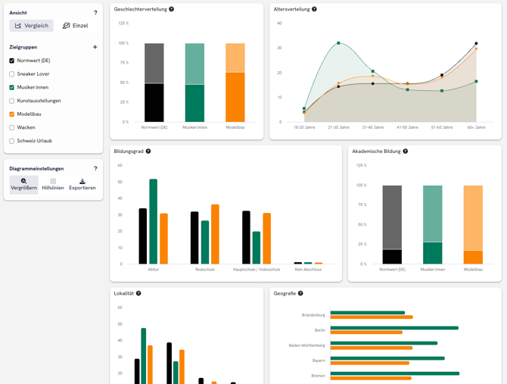Click the Lokalität help icon

(138, 293)
